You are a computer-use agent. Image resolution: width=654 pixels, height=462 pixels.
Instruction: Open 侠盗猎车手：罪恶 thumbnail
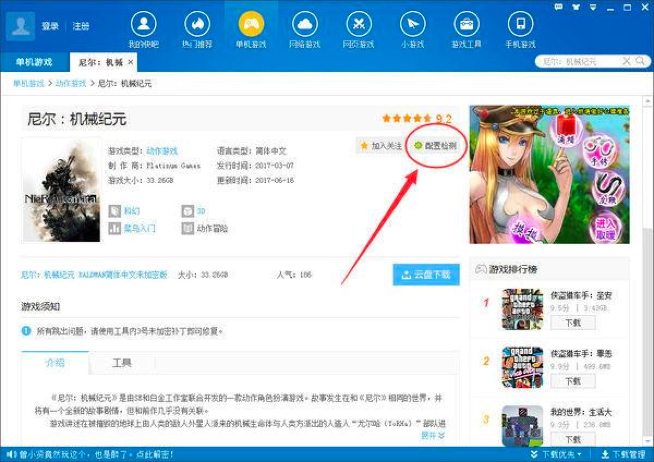click(x=522, y=368)
